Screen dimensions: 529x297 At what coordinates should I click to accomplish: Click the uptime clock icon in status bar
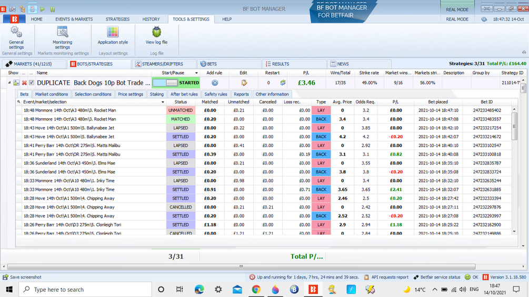[252, 277]
